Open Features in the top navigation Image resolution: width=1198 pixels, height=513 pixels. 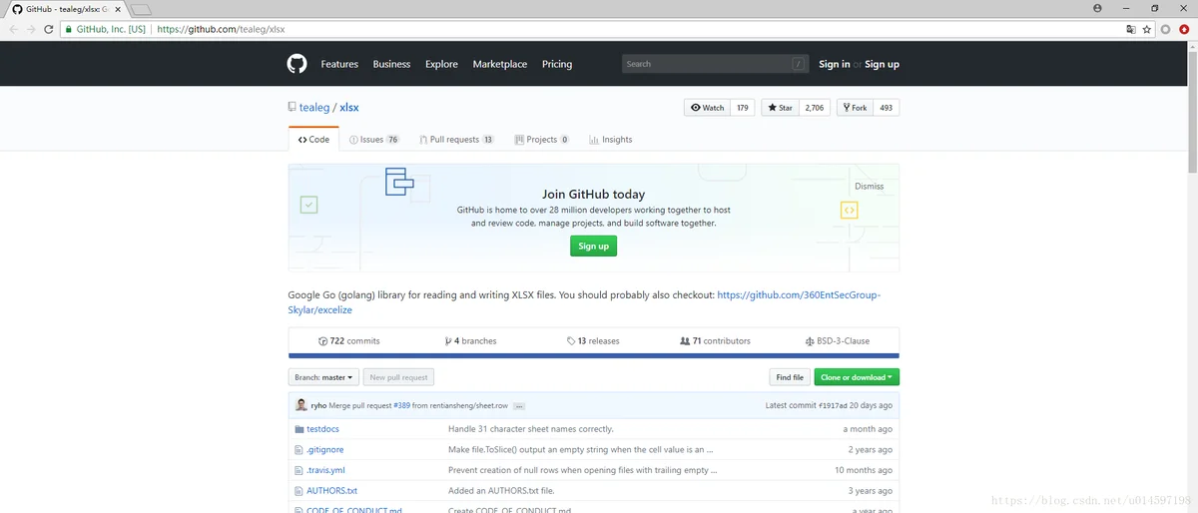[339, 64]
